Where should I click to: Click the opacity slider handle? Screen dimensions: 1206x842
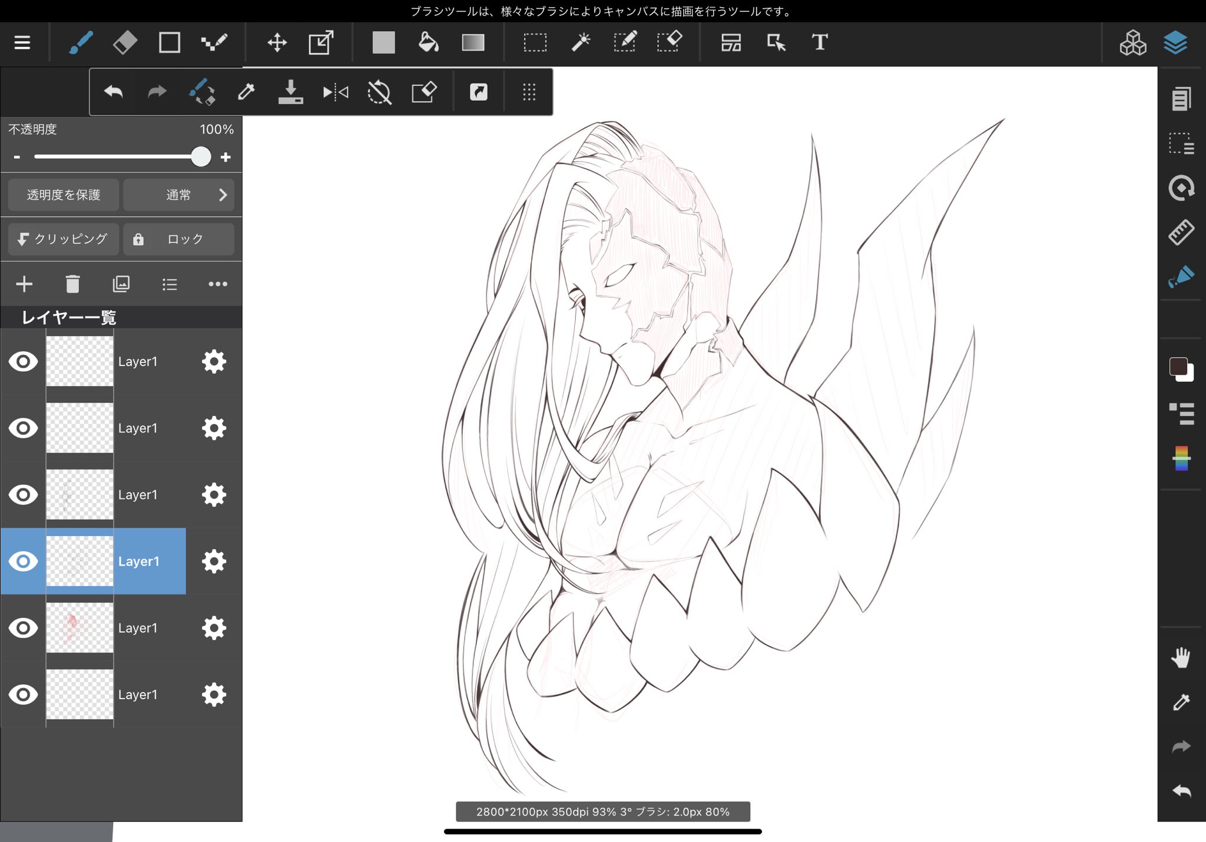pos(201,157)
